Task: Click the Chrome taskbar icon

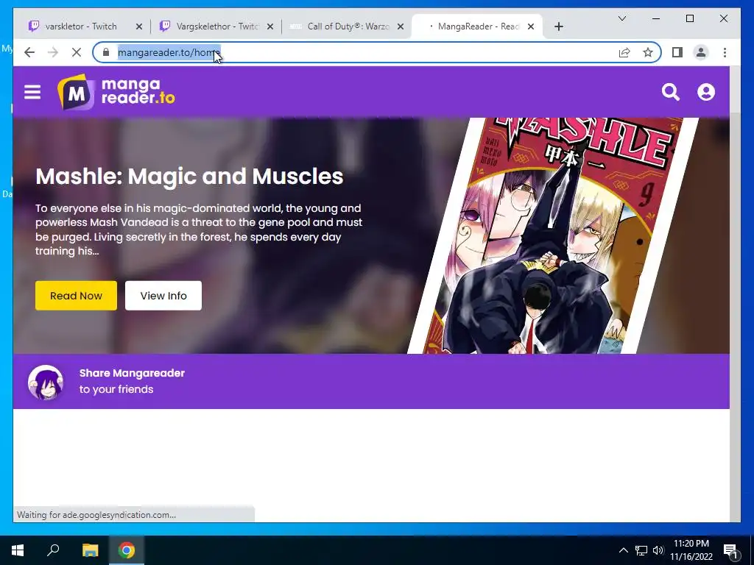Action: 127,550
